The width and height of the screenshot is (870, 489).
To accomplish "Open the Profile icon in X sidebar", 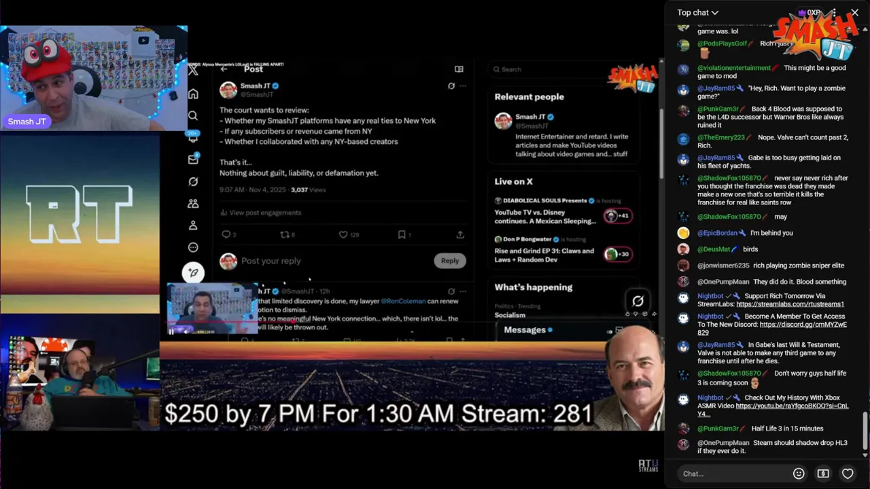I will tap(193, 225).
